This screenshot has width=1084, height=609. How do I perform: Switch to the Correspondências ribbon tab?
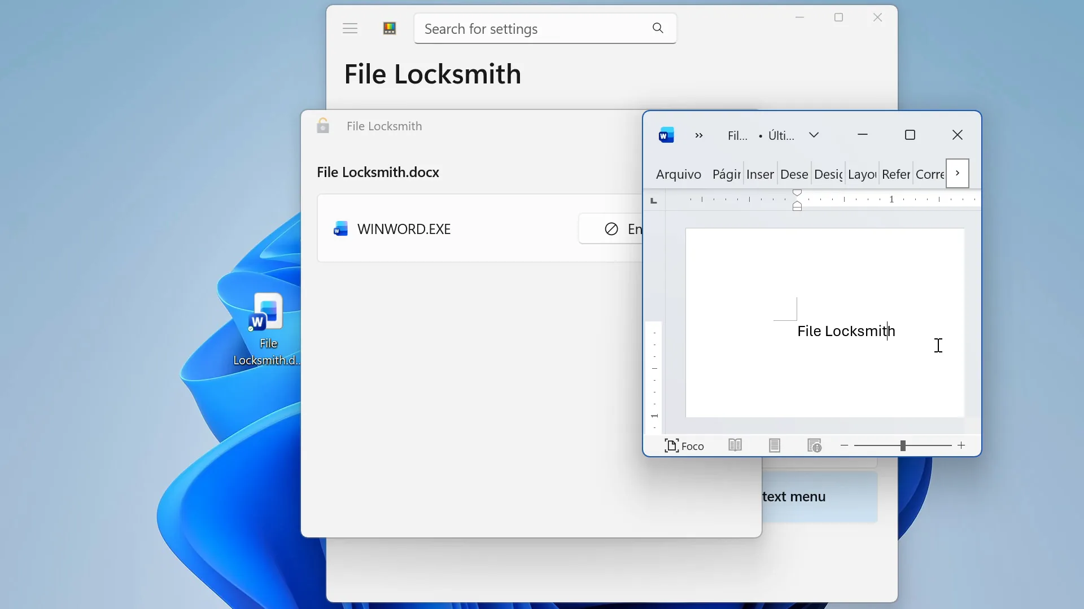pos(930,174)
